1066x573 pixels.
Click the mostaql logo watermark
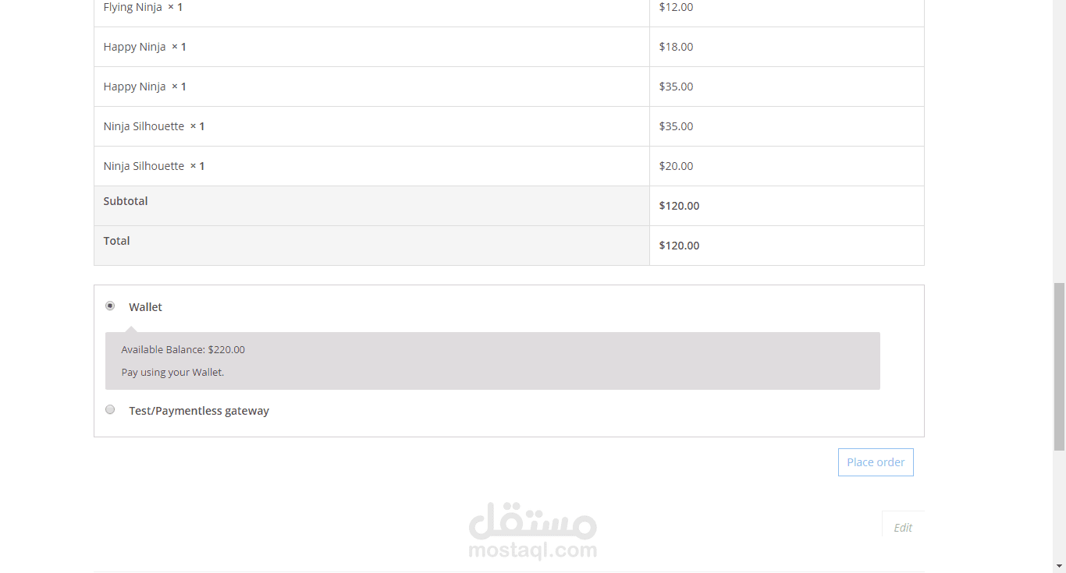(x=533, y=531)
